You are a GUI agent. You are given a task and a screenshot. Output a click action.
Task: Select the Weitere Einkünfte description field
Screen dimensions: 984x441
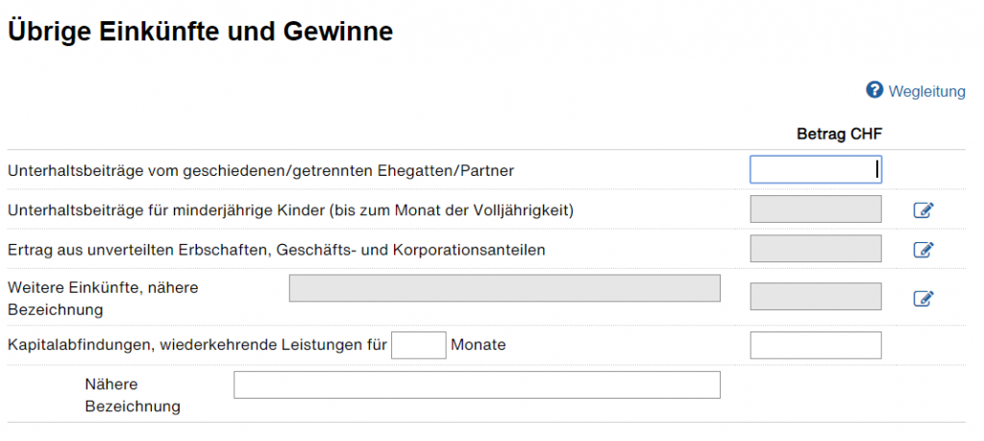(x=504, y=288)
